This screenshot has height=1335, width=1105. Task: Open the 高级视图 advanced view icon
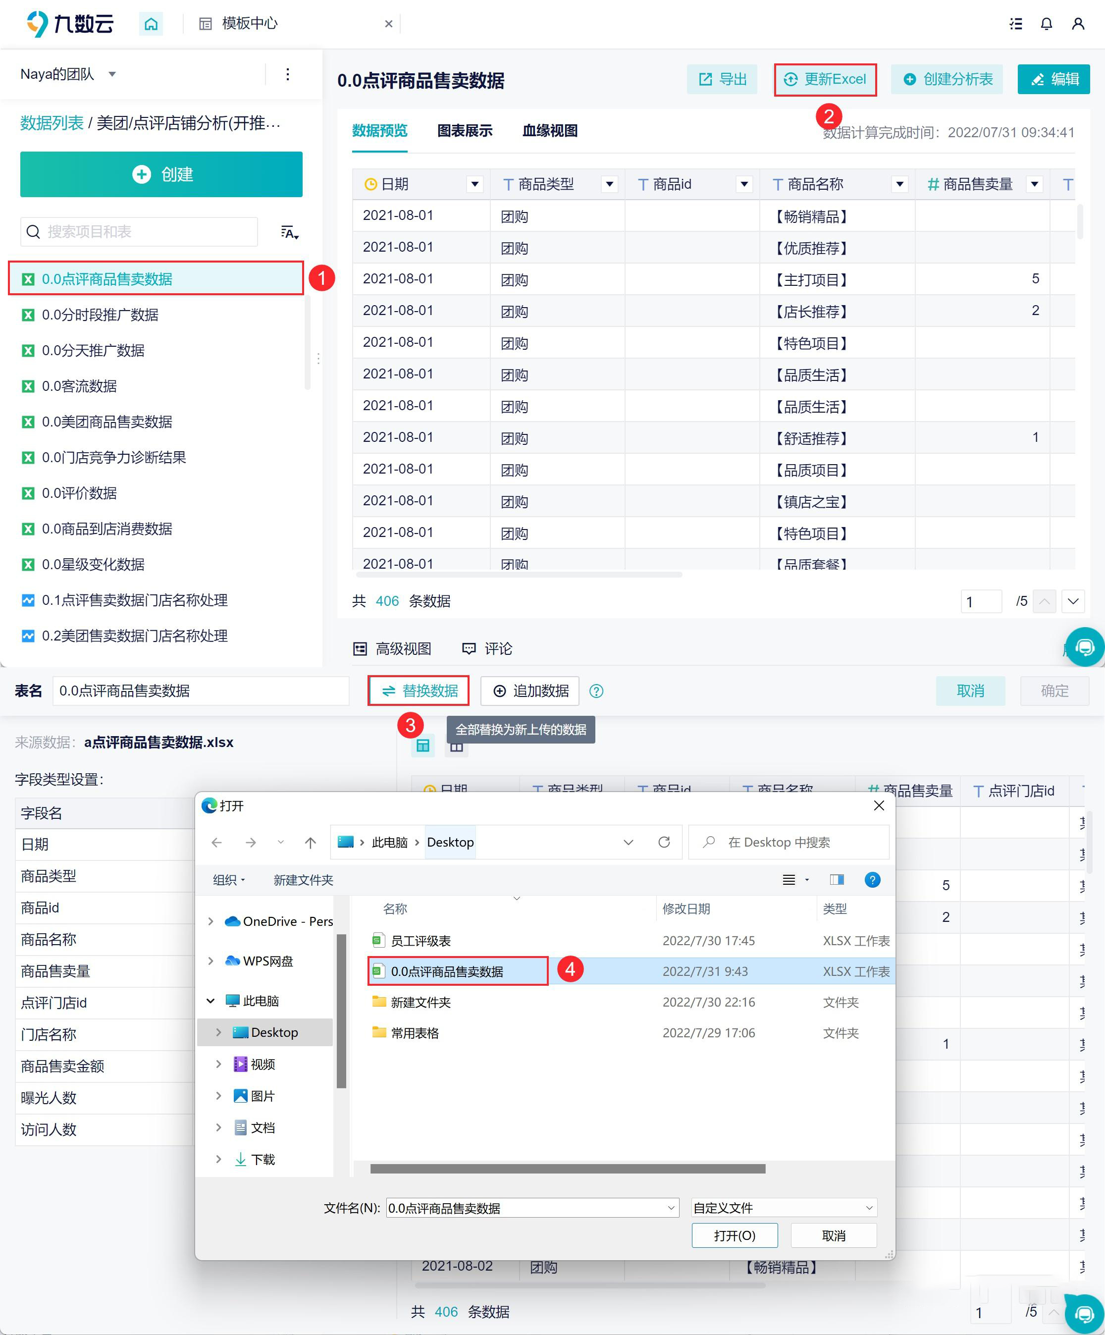click(x=361, y=649)
